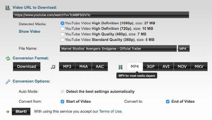Switch to the MKV video format

click(x=199, y=66)
